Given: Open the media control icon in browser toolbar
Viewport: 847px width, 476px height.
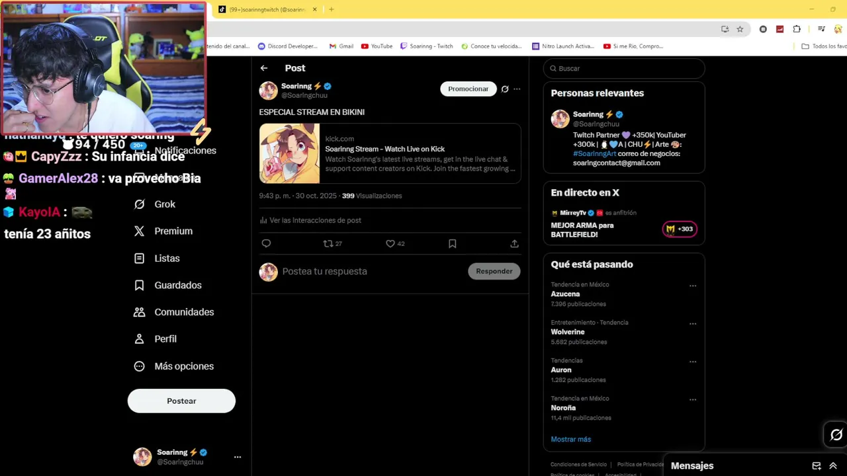Looking at the screenshot, I should [821, 29].
